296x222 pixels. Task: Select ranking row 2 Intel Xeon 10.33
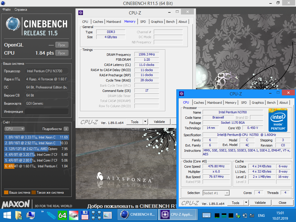coord(36,143)
